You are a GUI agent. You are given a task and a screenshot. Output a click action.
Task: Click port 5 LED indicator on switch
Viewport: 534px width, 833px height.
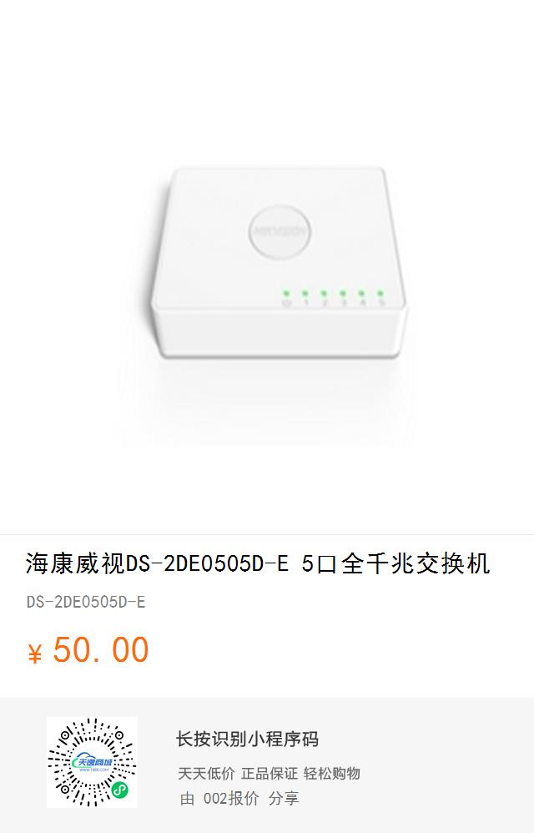point(380,293)
